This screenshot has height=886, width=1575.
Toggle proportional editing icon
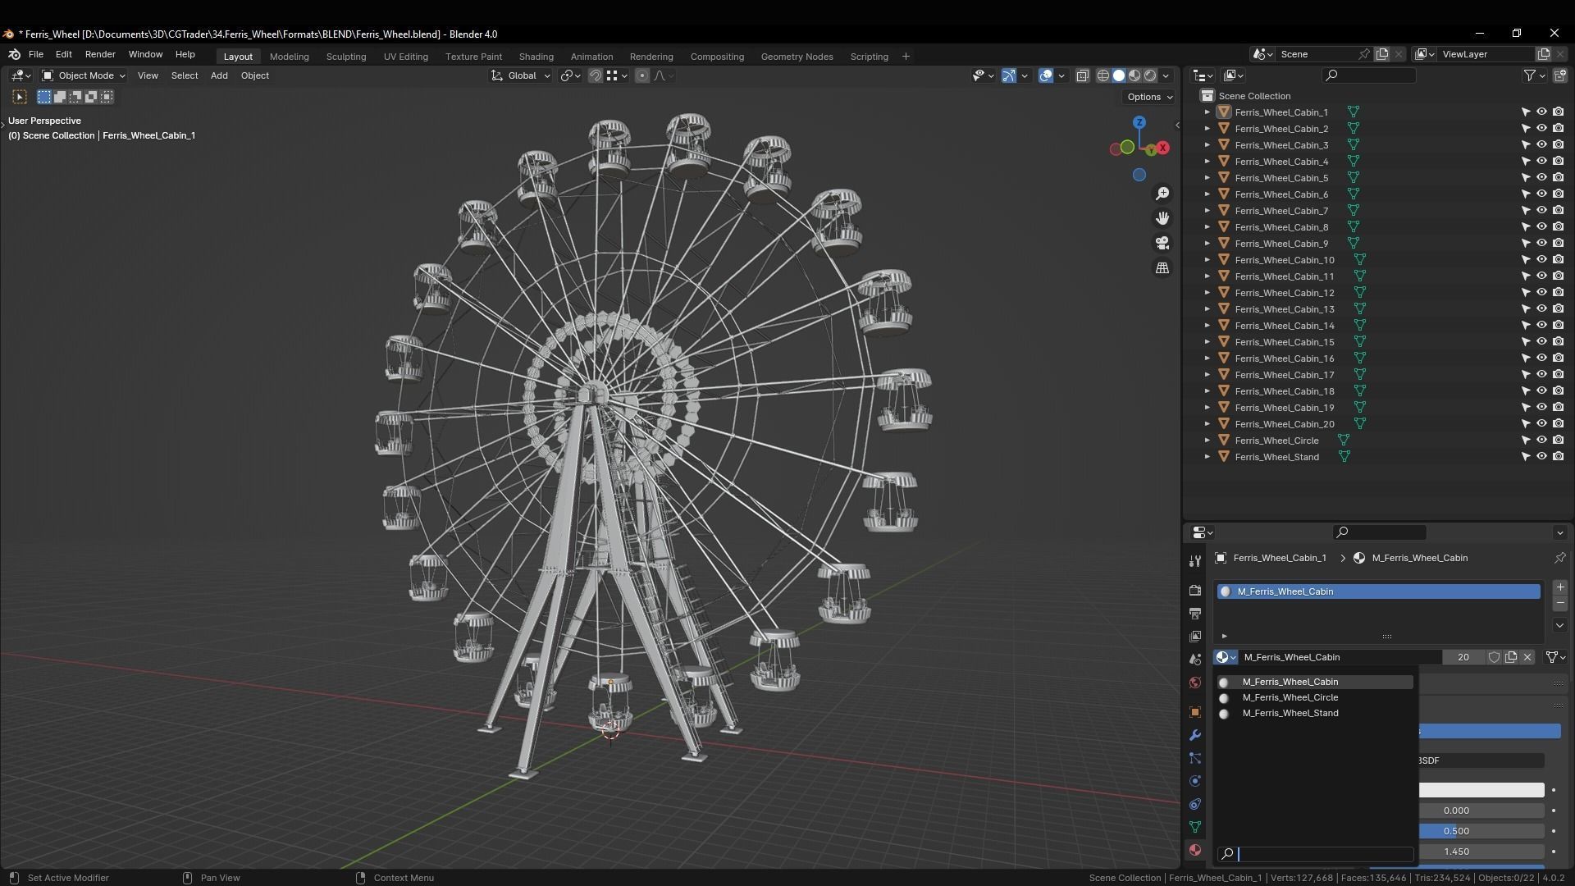click(x=642, y=75)
